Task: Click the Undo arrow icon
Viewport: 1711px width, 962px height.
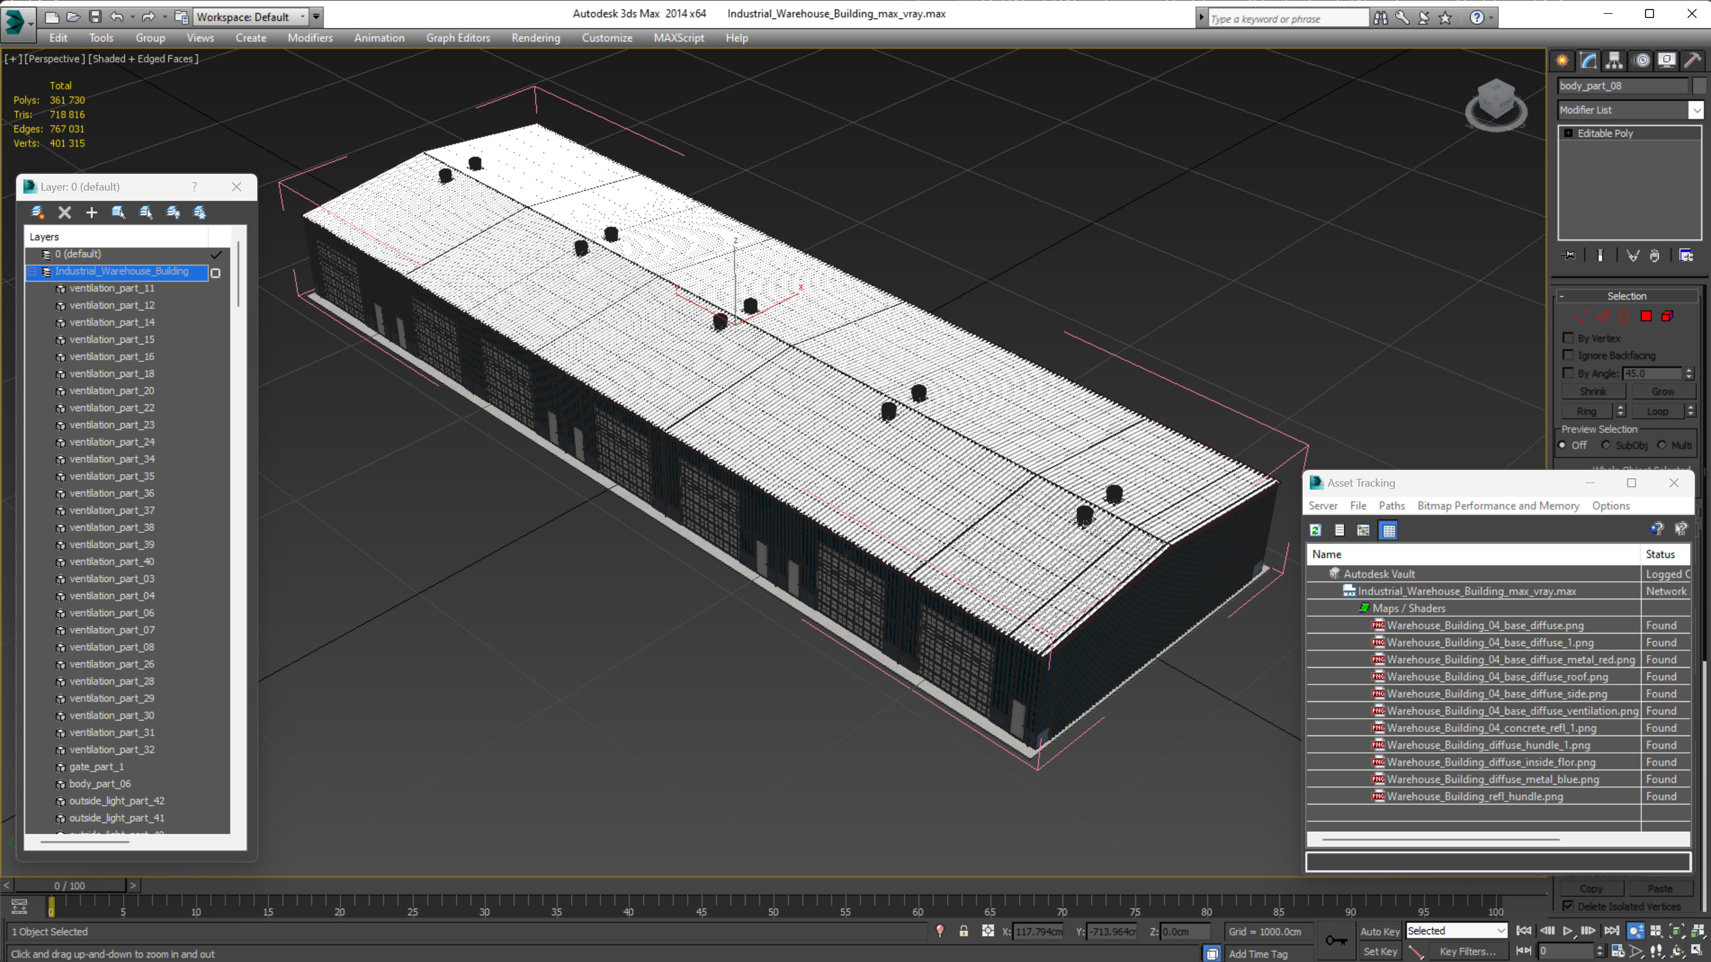Action: point(117,17)
